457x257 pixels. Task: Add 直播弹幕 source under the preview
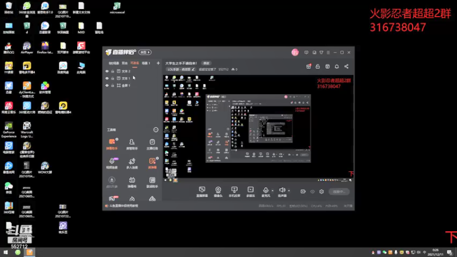pos(202,192)
